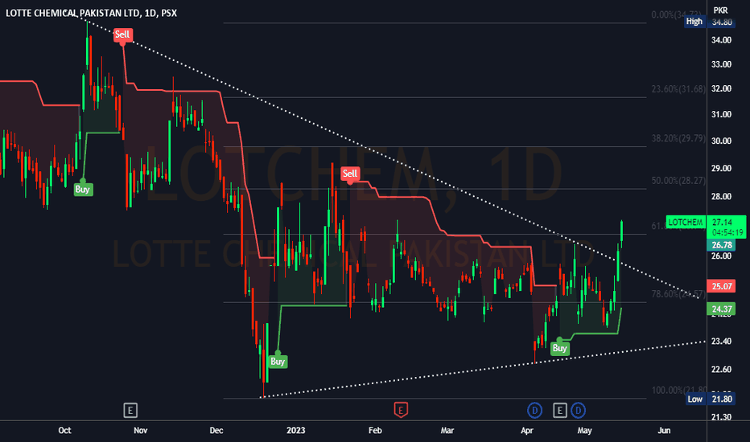
Task: Click the Sell signal label near late October
Action: [122, 35]
